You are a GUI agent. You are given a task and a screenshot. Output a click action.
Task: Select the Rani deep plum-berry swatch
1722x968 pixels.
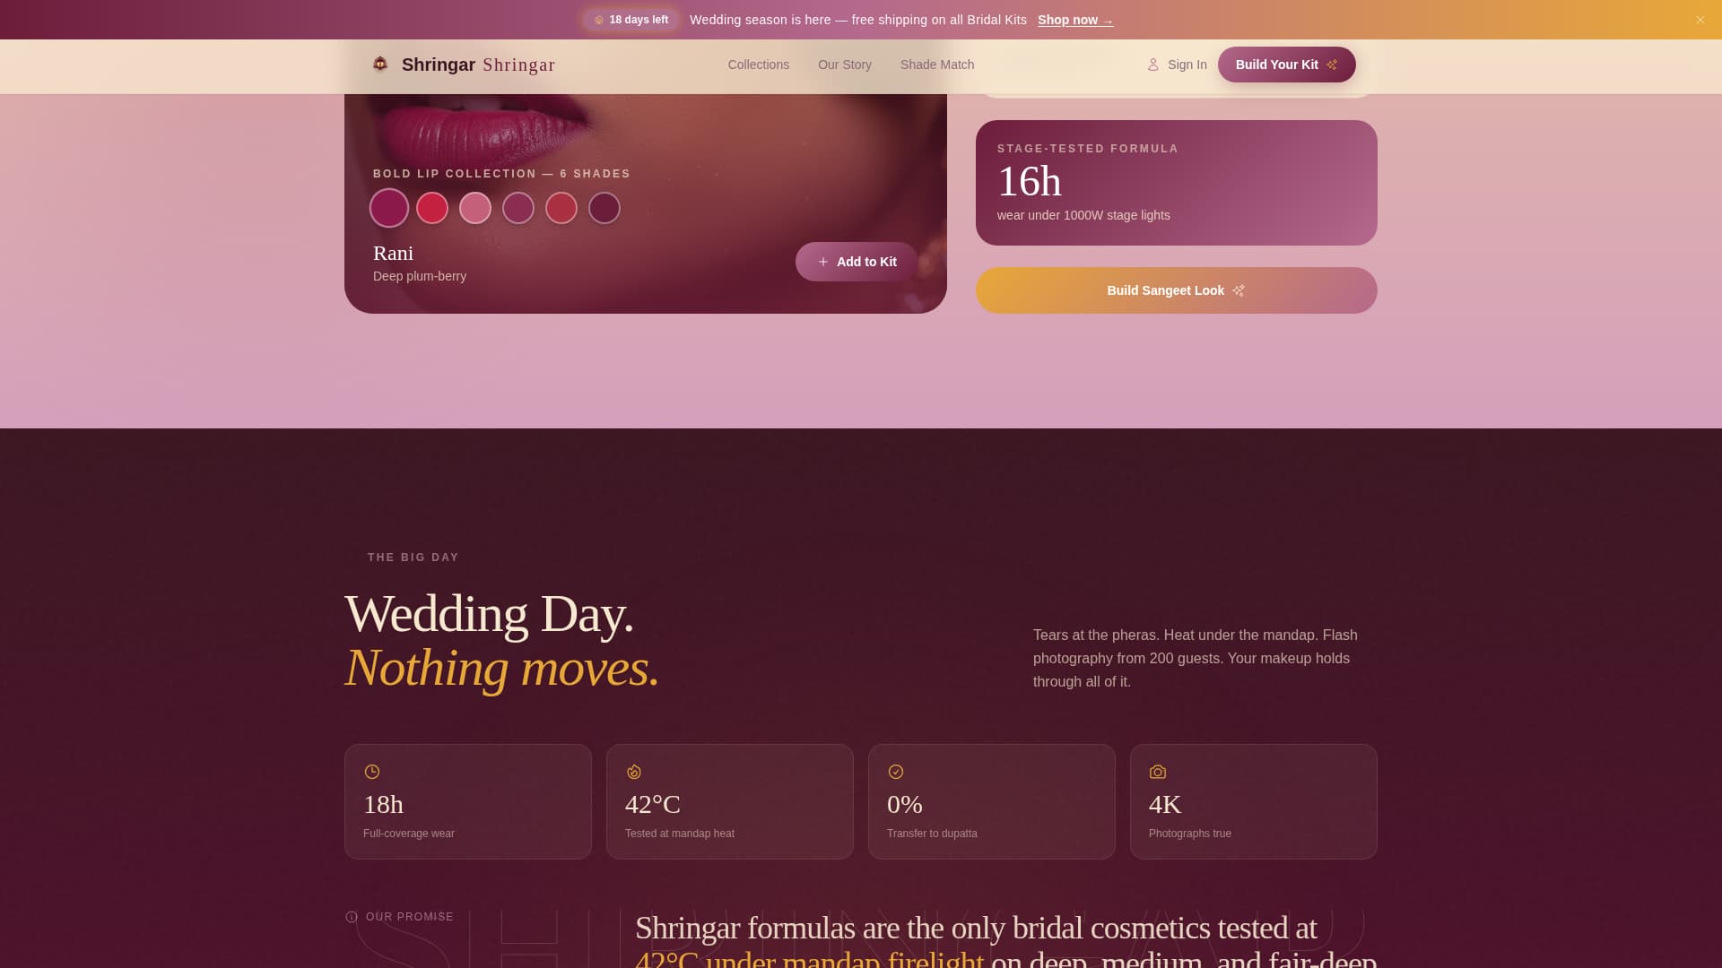[x=389, y=208]
